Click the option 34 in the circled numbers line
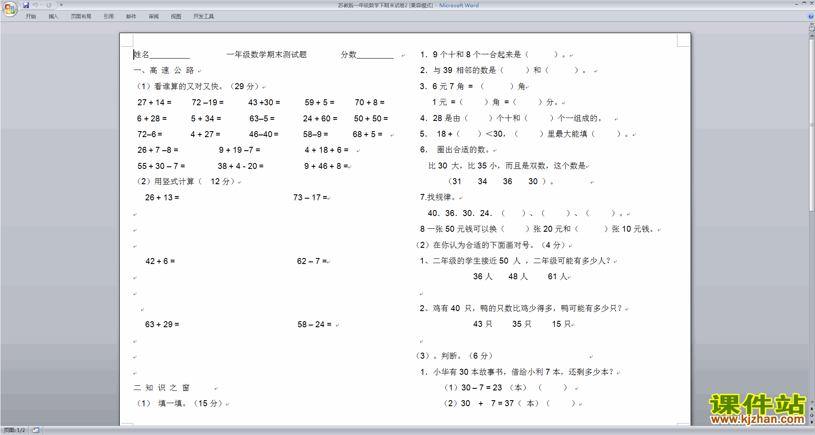This screenshot has height=435, width=815. point(482,181)
